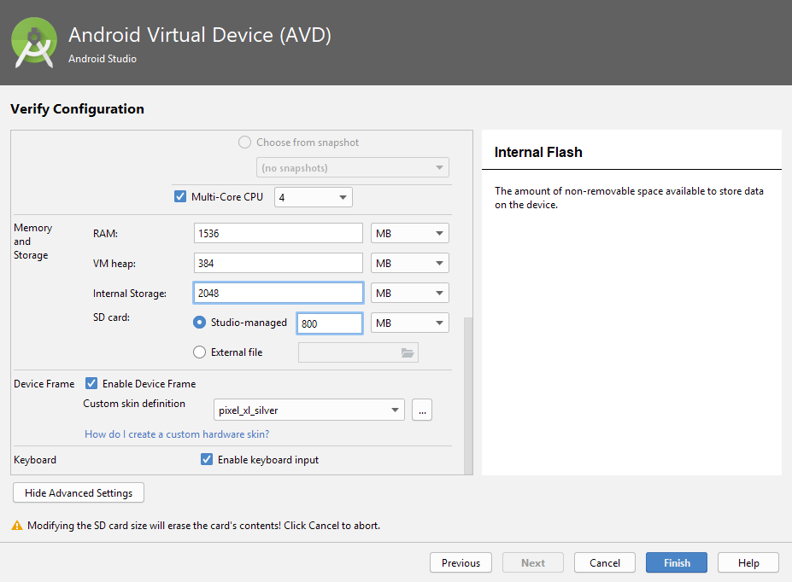Click the folder browse icon for external file
This screenshot has width=792, height=582.
coord(408,352)
